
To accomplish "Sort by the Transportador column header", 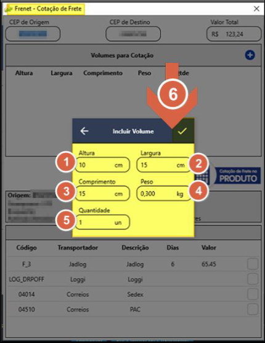I will pos(78,247).
